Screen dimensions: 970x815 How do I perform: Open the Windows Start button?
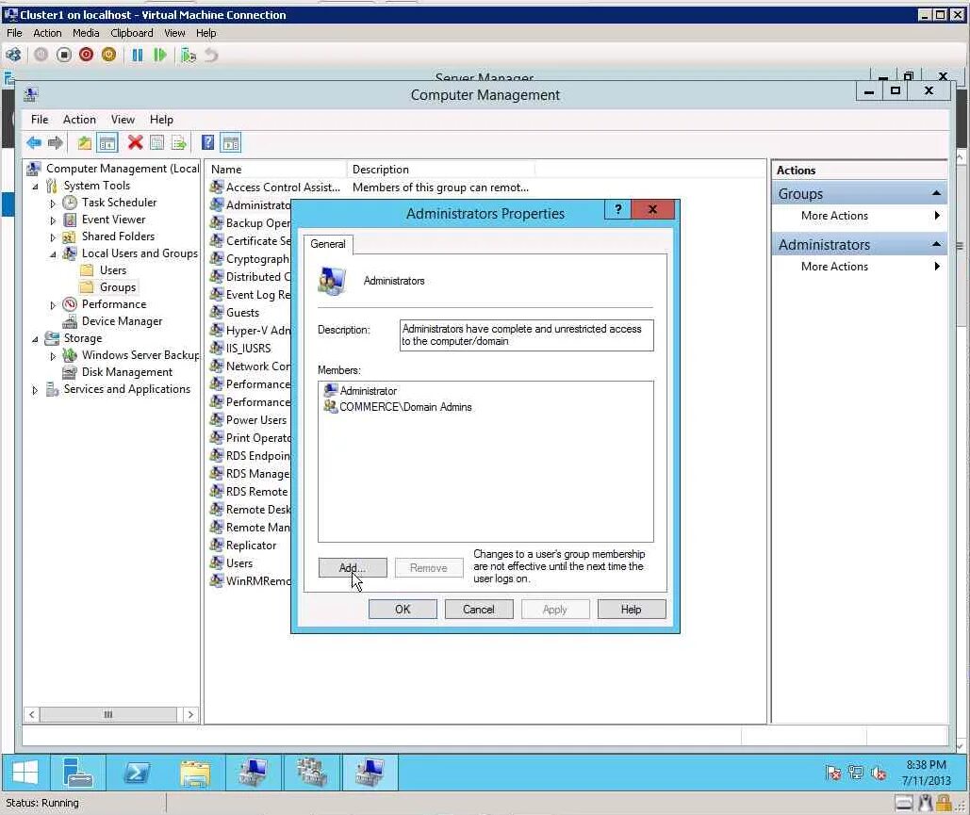tap(25, 773)
